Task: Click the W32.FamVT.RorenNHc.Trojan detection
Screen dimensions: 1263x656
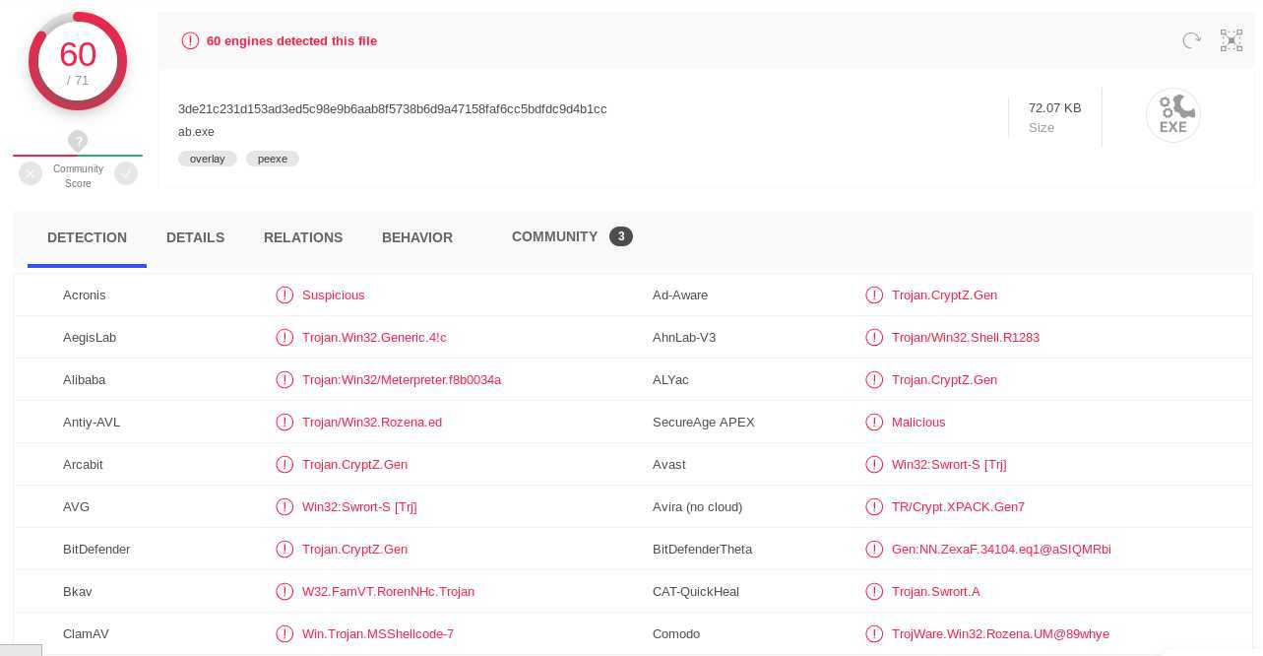Action: pyautogui.click(x=388, y=592)
